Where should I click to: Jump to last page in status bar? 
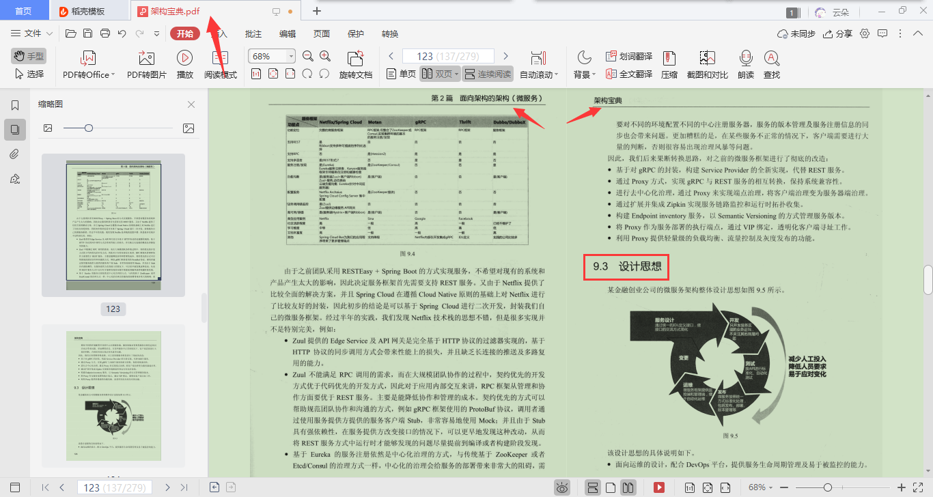click(184, 487)
